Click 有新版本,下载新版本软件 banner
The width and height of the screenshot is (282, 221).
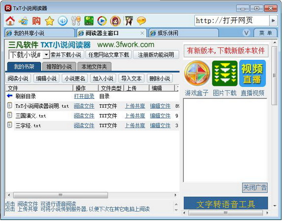(x=226, y=50)
